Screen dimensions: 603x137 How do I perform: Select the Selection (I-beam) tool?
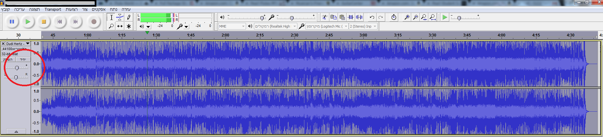(111, 17)
